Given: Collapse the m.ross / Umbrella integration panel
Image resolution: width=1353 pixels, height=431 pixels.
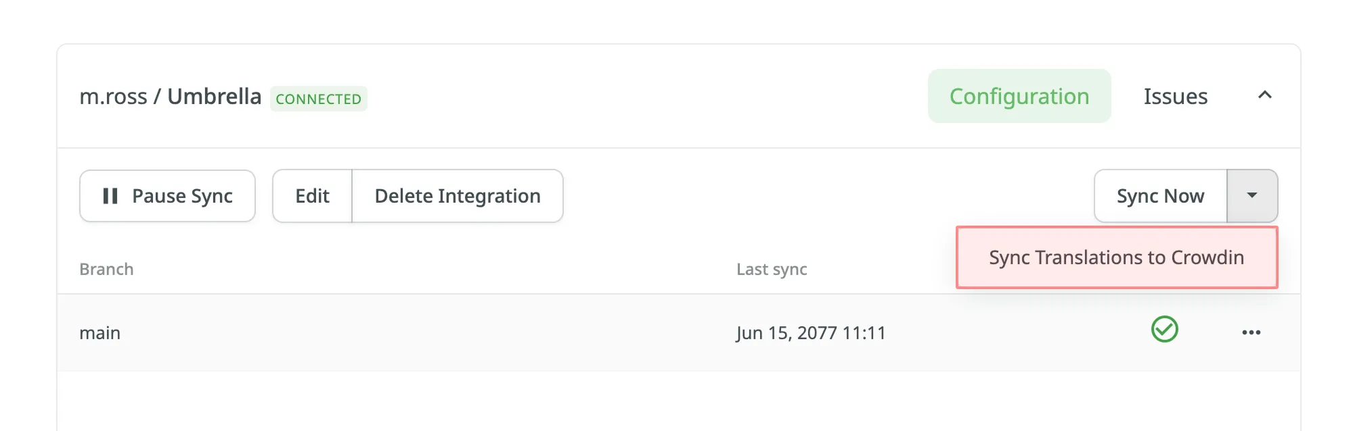Looking at the screenshot, I should (x=1265, y=97).
